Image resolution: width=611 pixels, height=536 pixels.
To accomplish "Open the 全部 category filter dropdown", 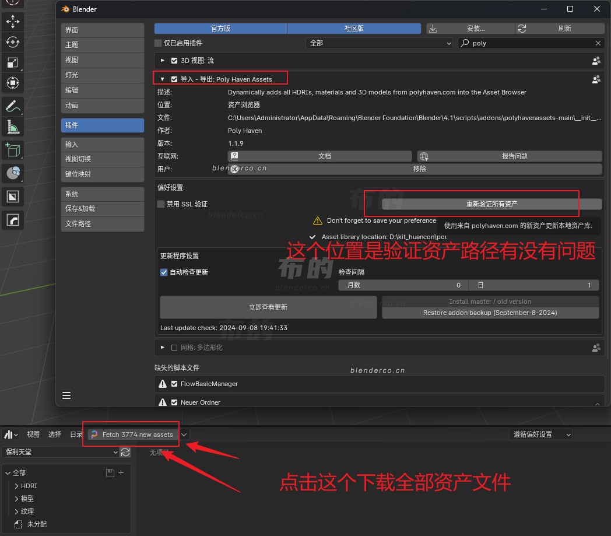I will pos(379,43).
